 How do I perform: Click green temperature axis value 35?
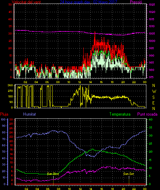[151, 127]
